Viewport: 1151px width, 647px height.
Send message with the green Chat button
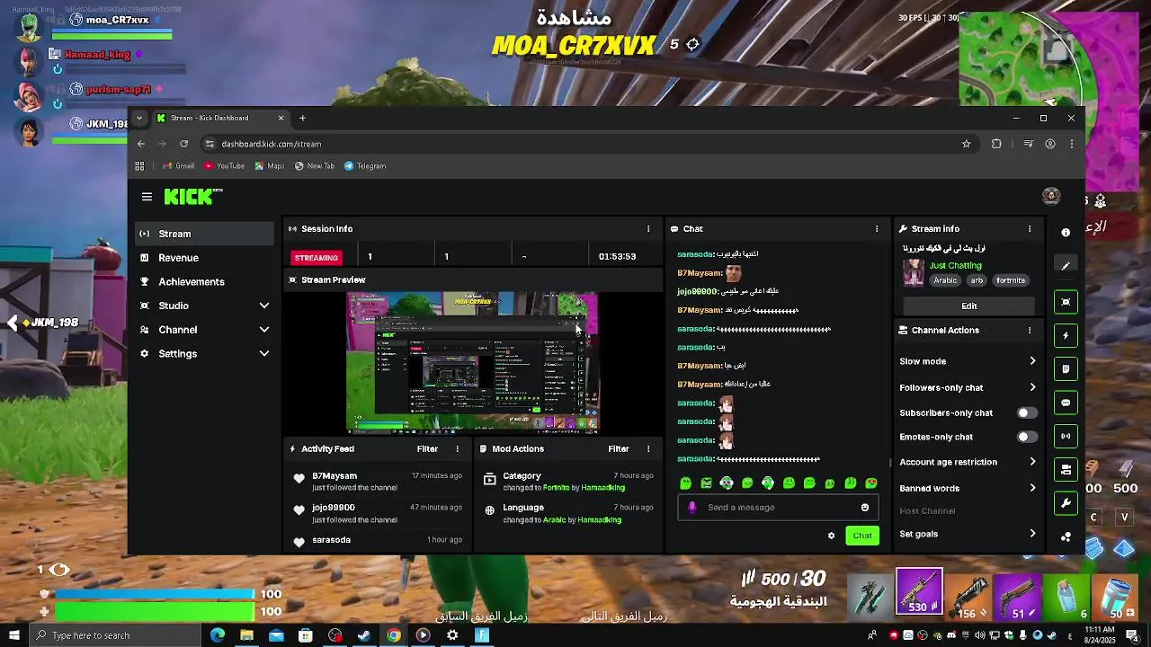[862, 536]
